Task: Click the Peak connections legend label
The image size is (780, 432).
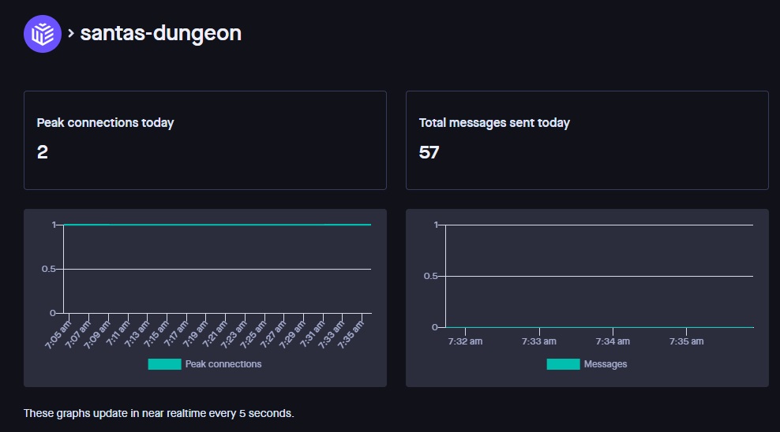Action: point(223,364)
